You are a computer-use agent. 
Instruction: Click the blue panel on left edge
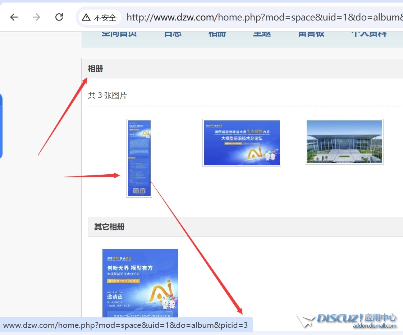(1, 126)
